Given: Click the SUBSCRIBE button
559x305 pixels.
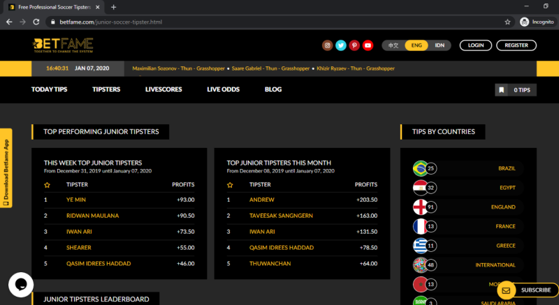Looking at the screenshot, I should click(x=536, y=290).
